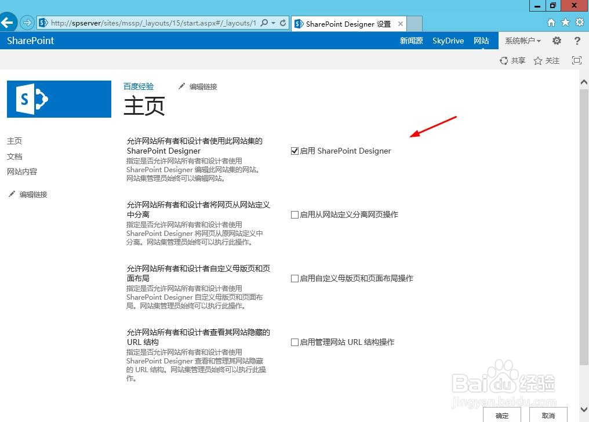This screenshot has height=422, width=589.
Task: Open favorites with the star icon
Action: pos(564,22)
